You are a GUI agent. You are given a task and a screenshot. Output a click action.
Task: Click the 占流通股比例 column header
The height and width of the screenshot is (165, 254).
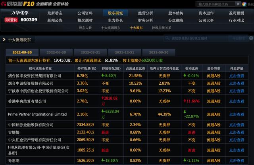(135, 68)
